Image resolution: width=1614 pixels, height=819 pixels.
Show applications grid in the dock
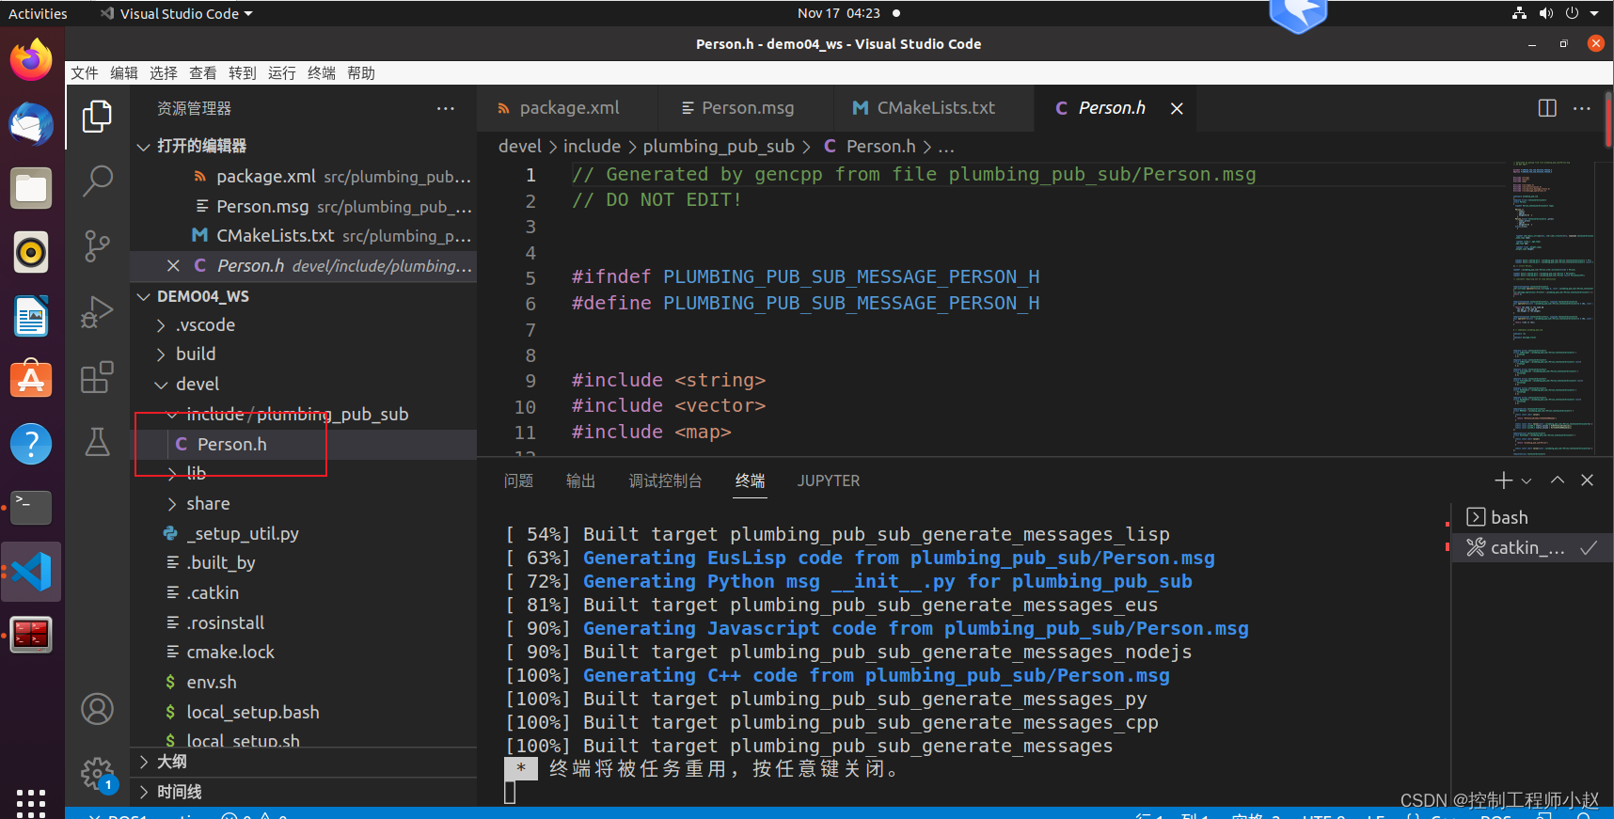pos(31,802)
